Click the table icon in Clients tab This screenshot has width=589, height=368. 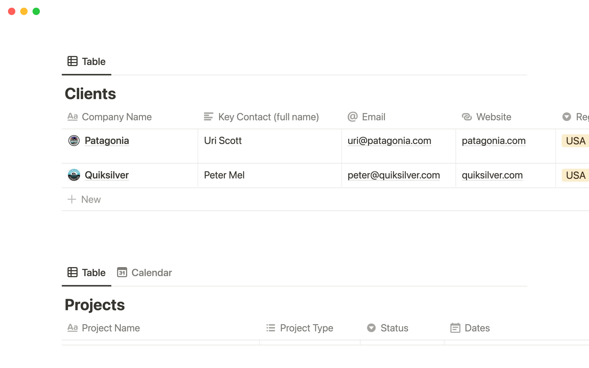(x=72, y=61)
